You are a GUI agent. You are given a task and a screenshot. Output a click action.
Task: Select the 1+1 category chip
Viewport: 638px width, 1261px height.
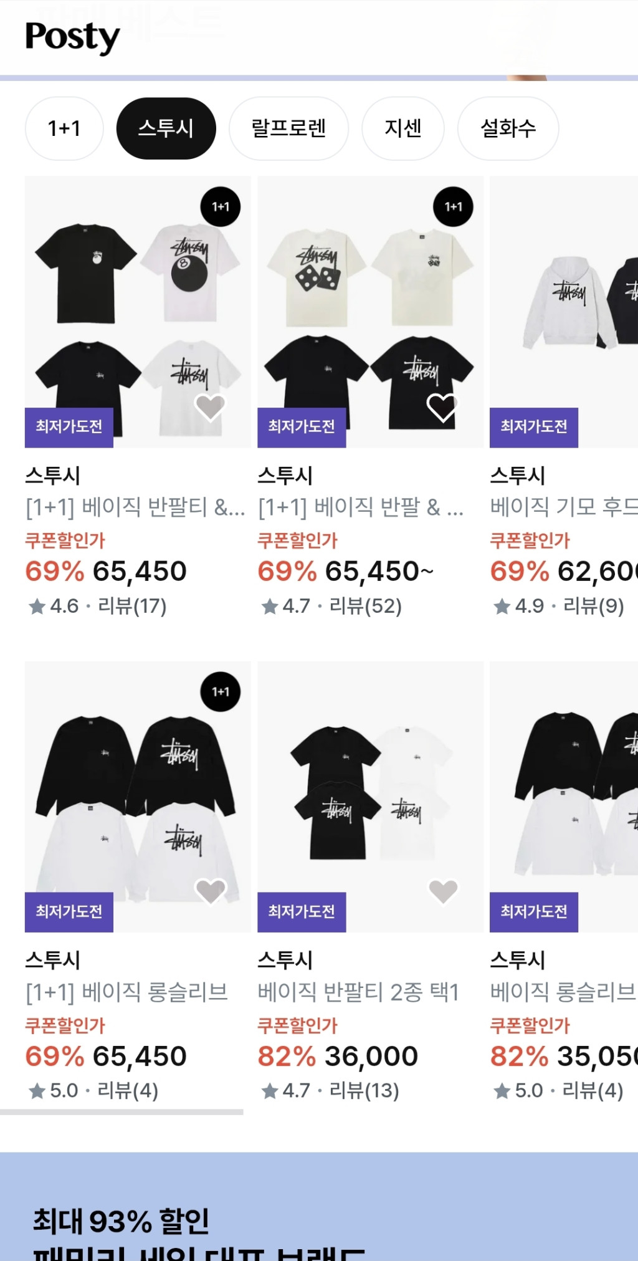tap(64, 128)
